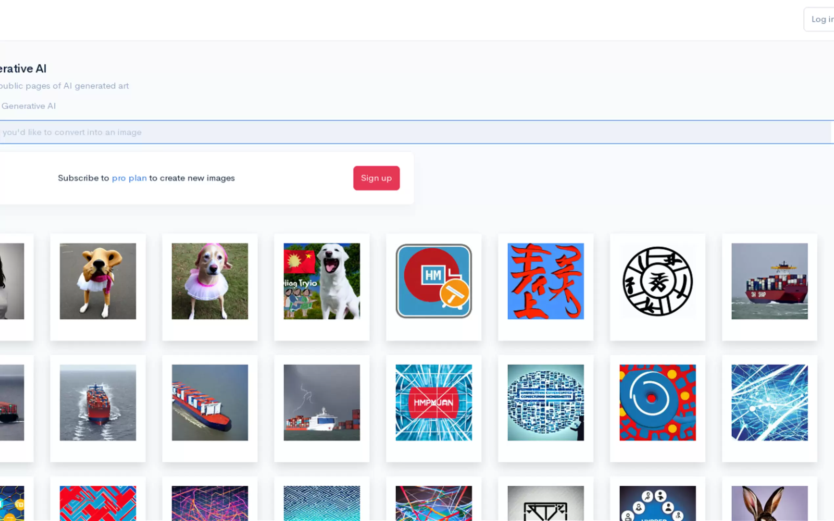
Task: Open the pro plan link
Action: 129,178
